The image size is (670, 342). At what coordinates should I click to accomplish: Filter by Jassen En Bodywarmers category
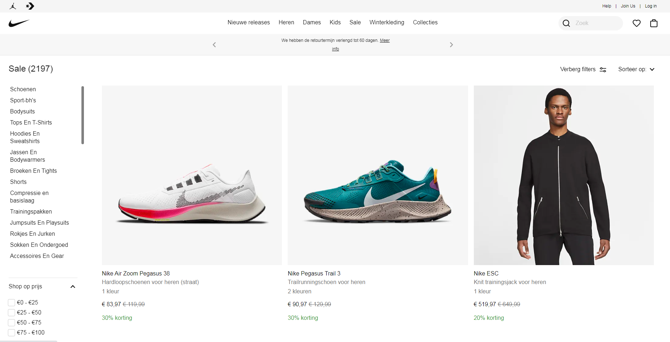click(x=28, y=156)
